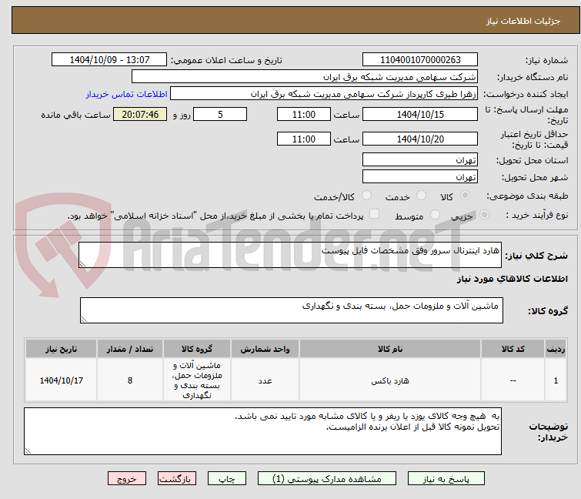Select the کالا/خدمت radio button
This screenshot has height=499, width=581.
tap(366, 196)
